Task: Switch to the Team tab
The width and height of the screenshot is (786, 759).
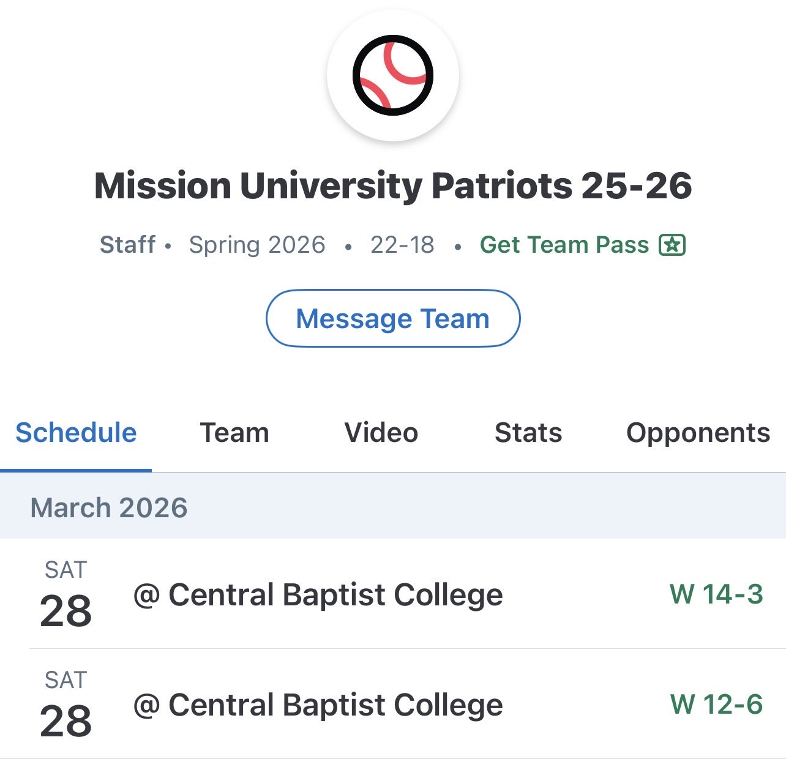Action: click(234, 433)
